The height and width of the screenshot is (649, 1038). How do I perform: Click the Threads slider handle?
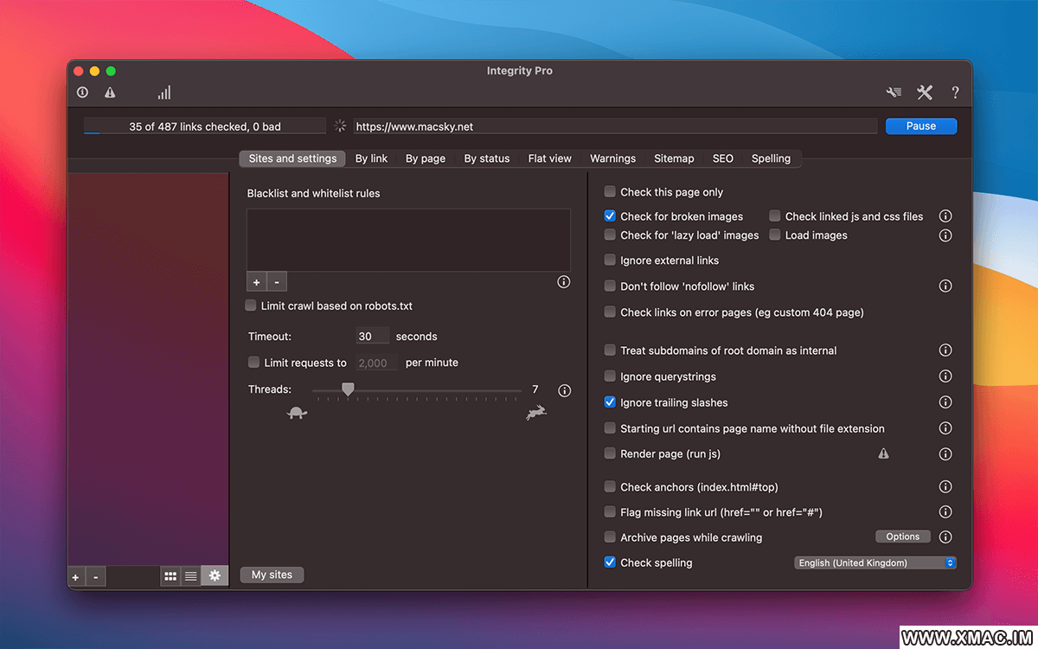click(x=348, y=390)
